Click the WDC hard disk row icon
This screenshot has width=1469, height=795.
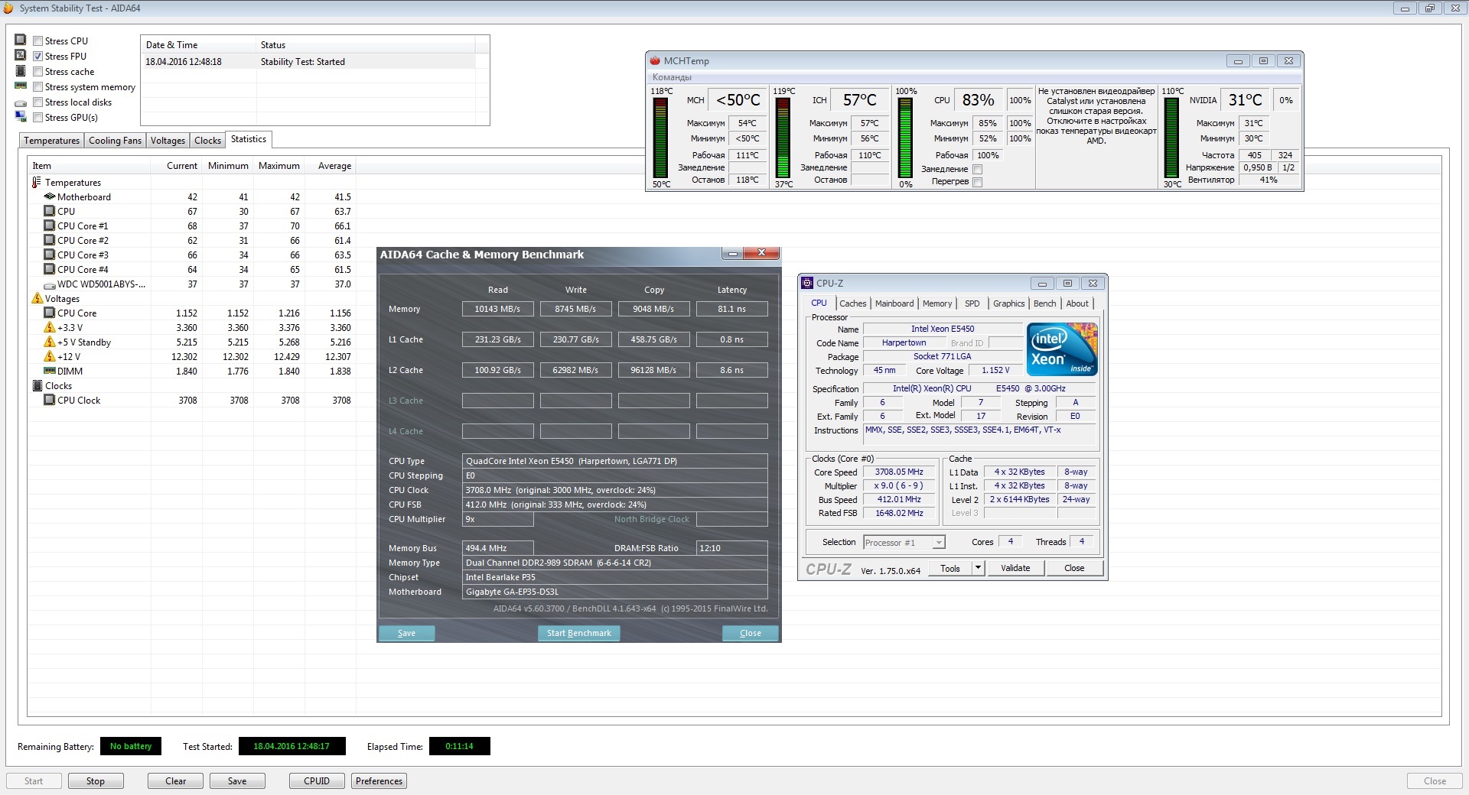tap(50, 284)
